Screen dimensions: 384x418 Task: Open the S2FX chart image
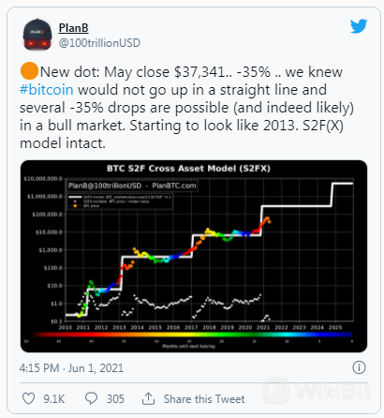194,256
